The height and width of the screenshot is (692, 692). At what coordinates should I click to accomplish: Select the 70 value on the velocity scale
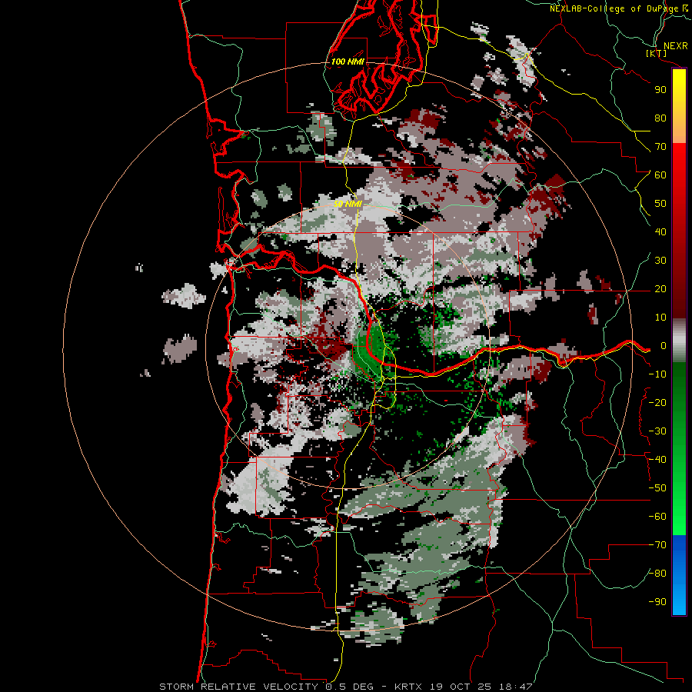click(660, 147)
